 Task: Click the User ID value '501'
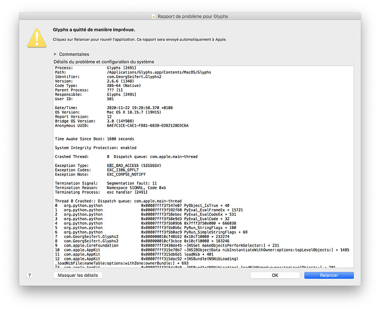point(110,99)
